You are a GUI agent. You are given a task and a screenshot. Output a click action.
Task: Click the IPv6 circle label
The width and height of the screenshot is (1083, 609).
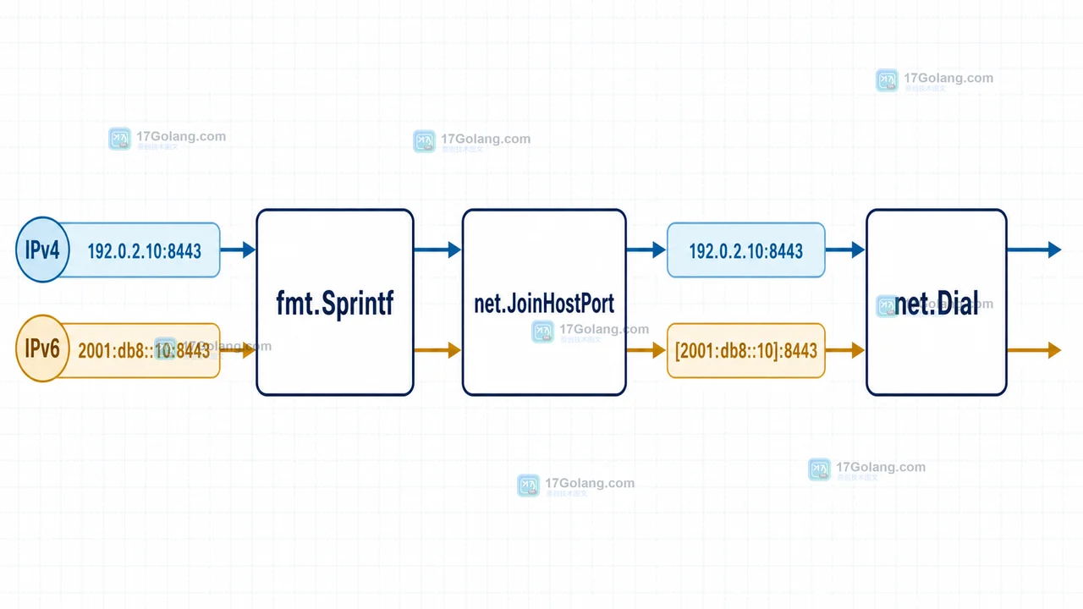click(42, 348)
